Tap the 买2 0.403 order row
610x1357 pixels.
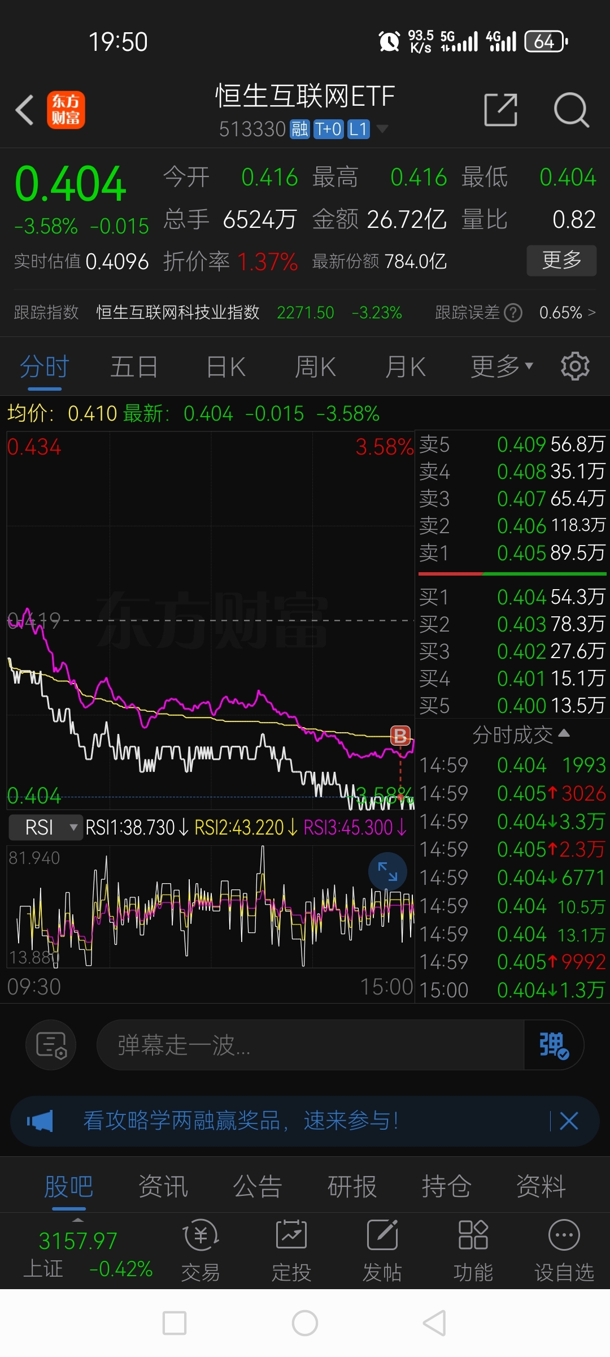pos(512,624)
